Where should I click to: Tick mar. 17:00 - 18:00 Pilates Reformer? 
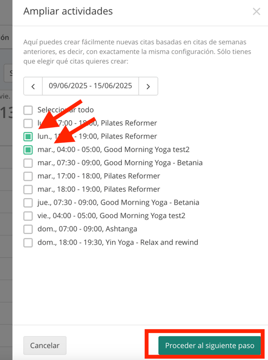pos(28,176)
